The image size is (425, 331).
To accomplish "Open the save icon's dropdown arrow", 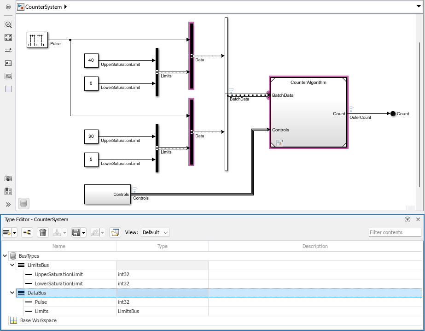I will pyautogui.click(x=83, y=232).
